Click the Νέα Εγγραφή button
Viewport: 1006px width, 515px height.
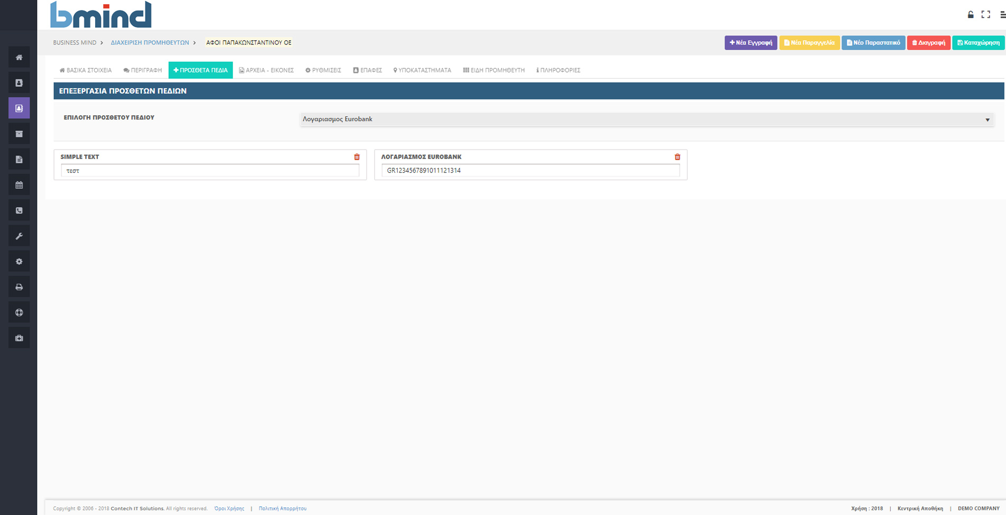[x=751, y=43]
